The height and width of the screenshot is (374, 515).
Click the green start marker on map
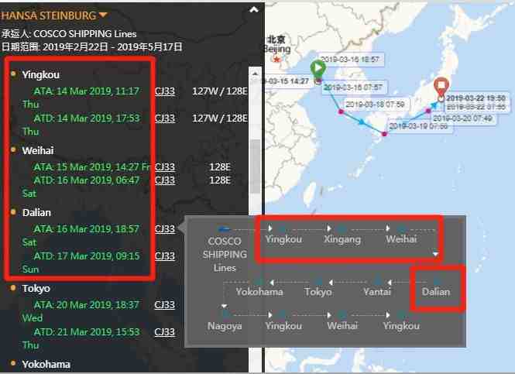[318, 69]
